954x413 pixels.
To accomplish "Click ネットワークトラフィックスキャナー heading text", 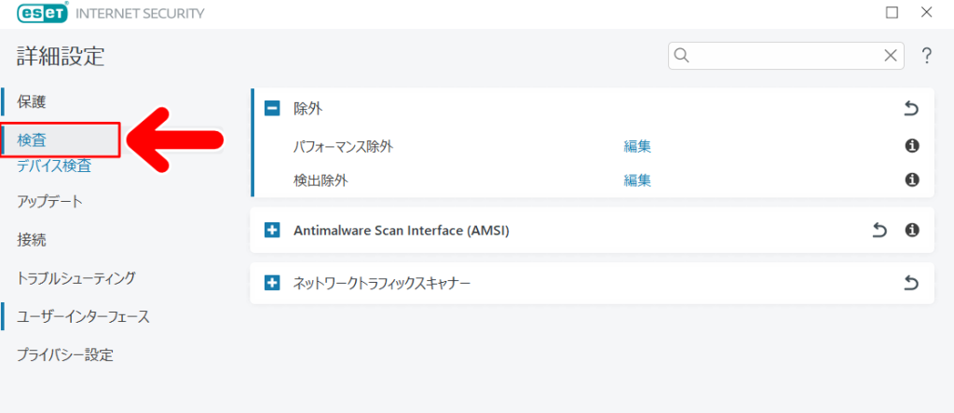I will pos(382,283).
